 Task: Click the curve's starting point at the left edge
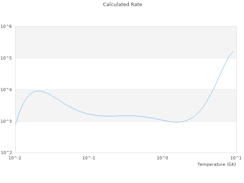coord(16,124)
